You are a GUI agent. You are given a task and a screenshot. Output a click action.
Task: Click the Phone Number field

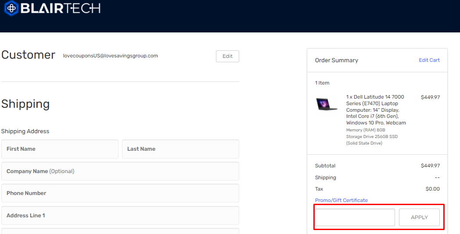point(120,193)
